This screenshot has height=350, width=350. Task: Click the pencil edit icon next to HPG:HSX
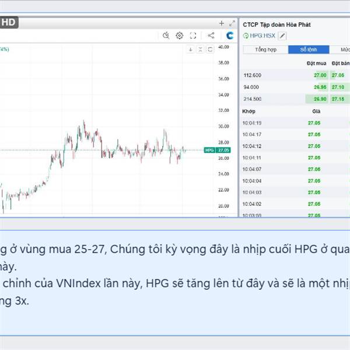282,36
